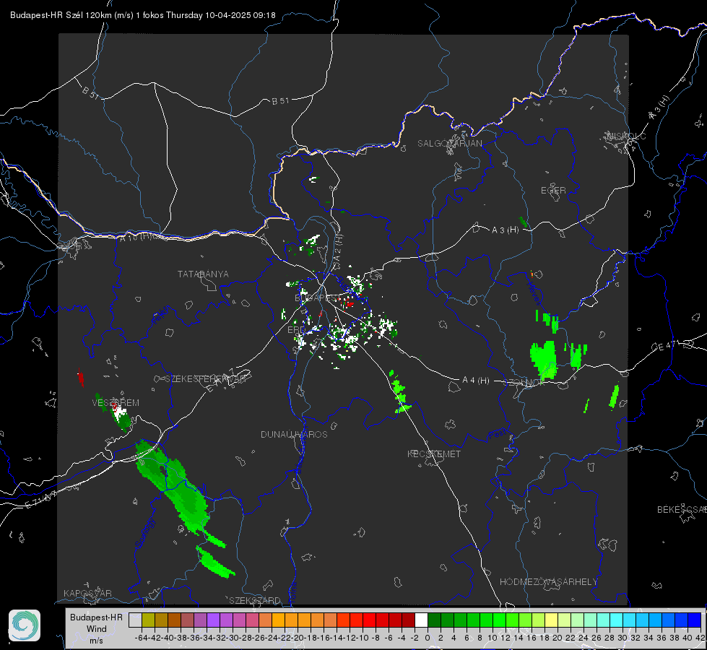
Task: Click the A 4 (H) road label
Action: [476, 381]
